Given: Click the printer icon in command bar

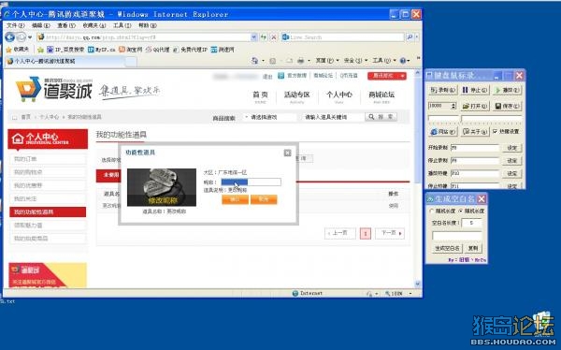Looking at the screenshot, I should pos(300,61).
